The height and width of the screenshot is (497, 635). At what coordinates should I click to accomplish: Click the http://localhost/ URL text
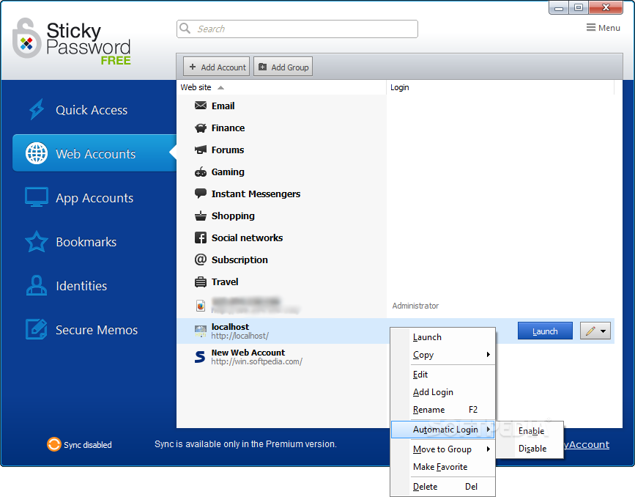coord(239,336)
